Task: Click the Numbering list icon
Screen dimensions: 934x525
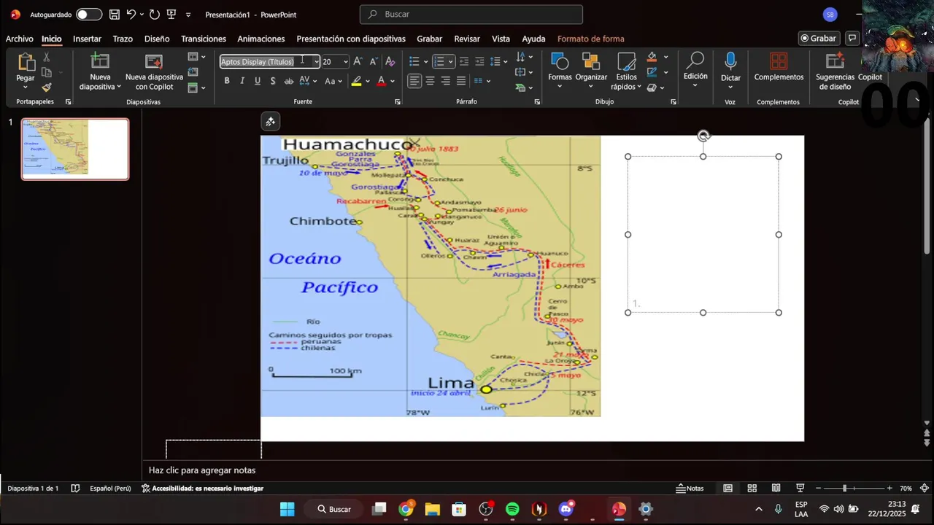Action: click(439, 61)
